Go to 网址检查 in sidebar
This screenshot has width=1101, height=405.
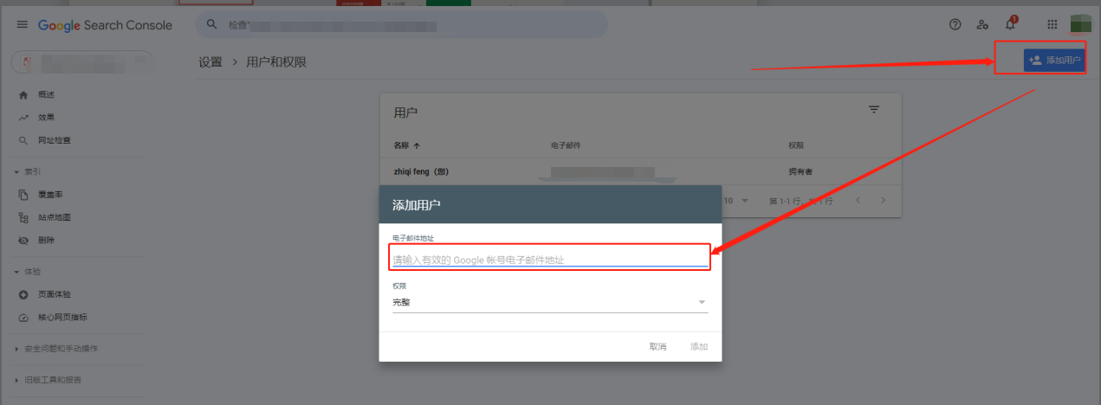[54, 140]
